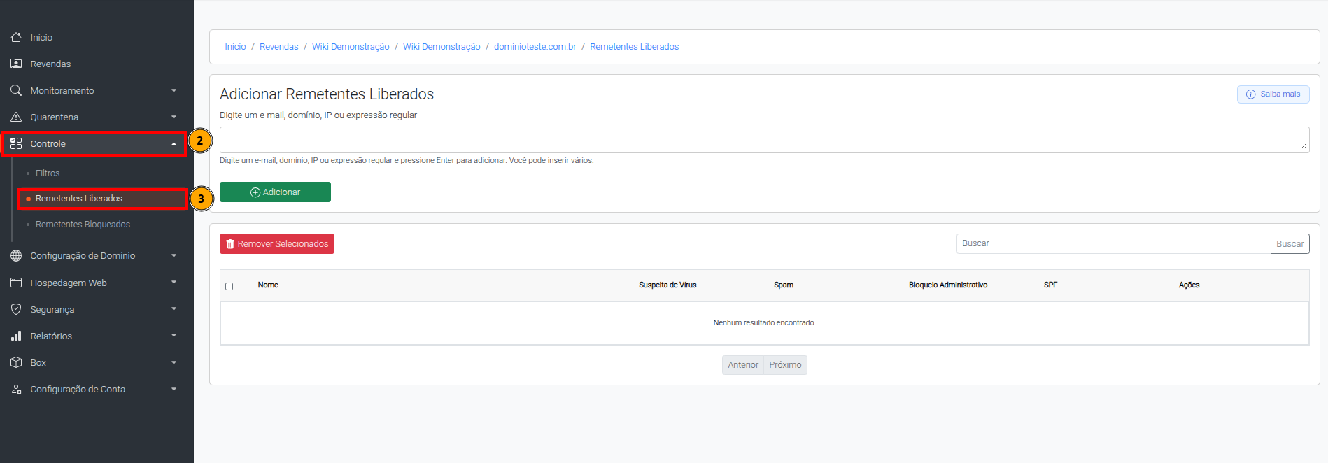Click the trash icon on Remover Selecionados
Image resolution: width=1328 pixels, height=463 pixels.
coord(230,244)
